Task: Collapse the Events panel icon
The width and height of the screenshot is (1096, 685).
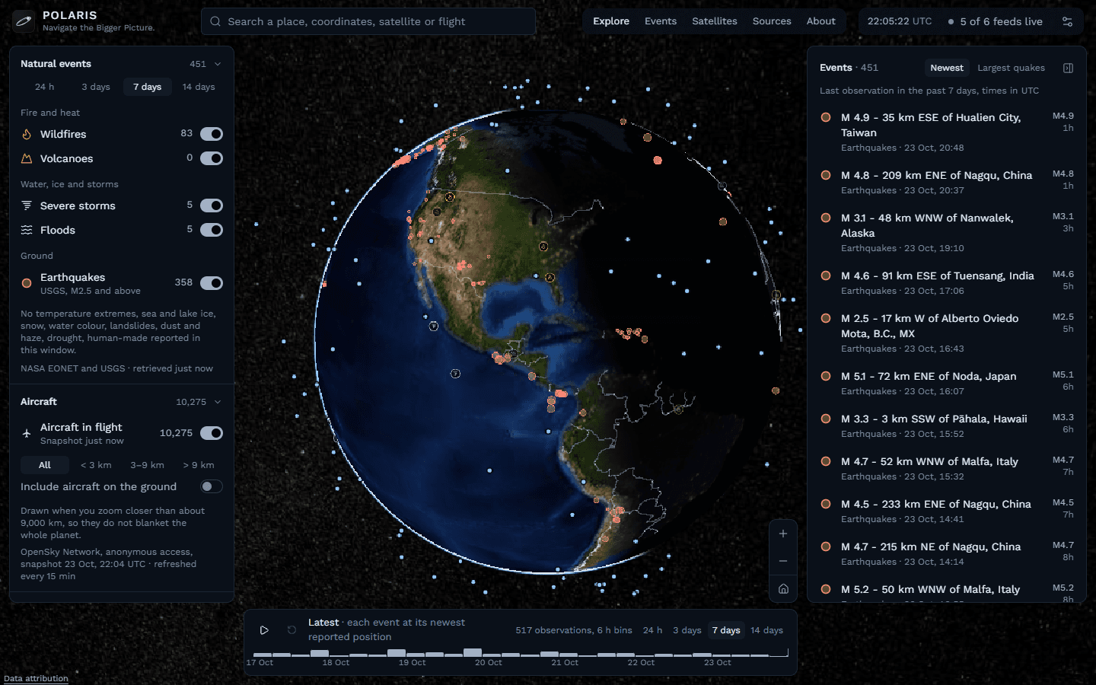Action: click(1068, 68)
